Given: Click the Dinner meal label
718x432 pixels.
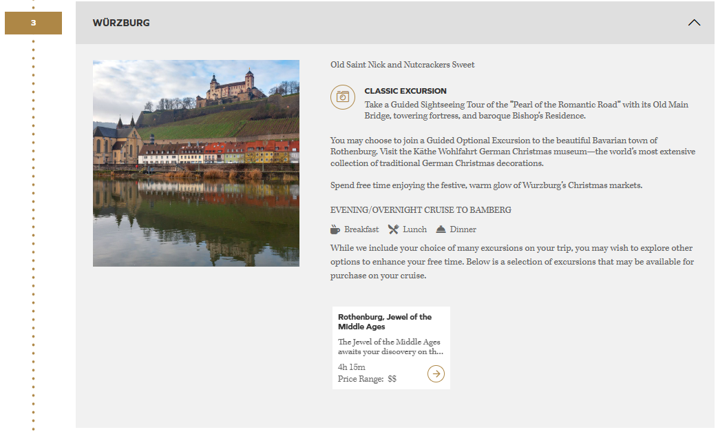Looking at the screenshot, I should [463, 229].
